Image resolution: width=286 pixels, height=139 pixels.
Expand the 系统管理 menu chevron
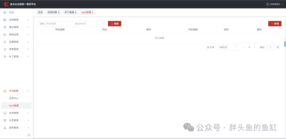tap(28, 113)
